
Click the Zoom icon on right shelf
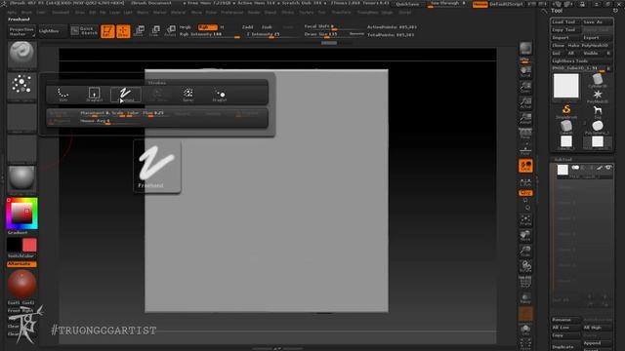point(525,87)
